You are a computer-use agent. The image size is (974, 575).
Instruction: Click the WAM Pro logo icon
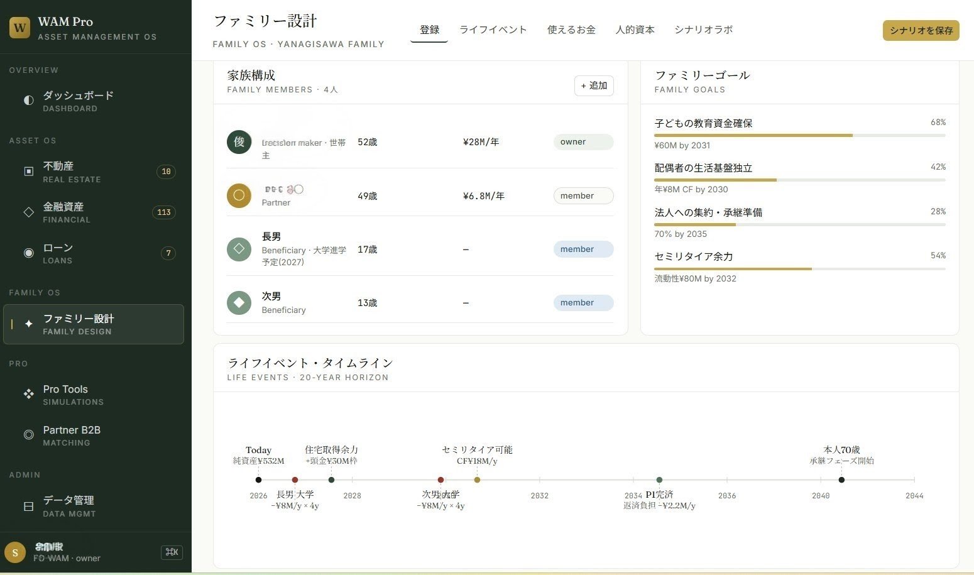[x=19, y=27]
